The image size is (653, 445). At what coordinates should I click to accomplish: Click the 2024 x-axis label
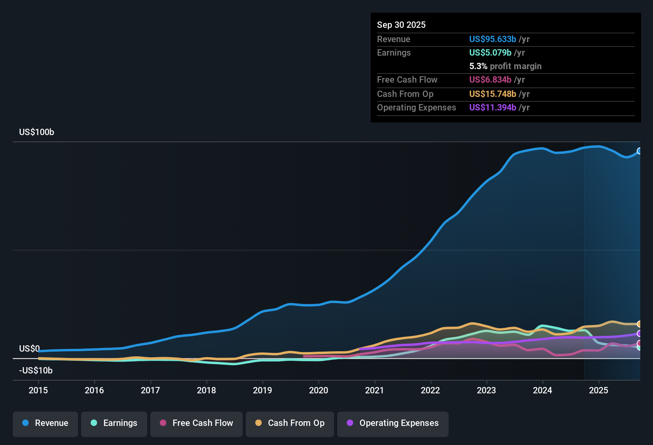click(x=542, y=391)
